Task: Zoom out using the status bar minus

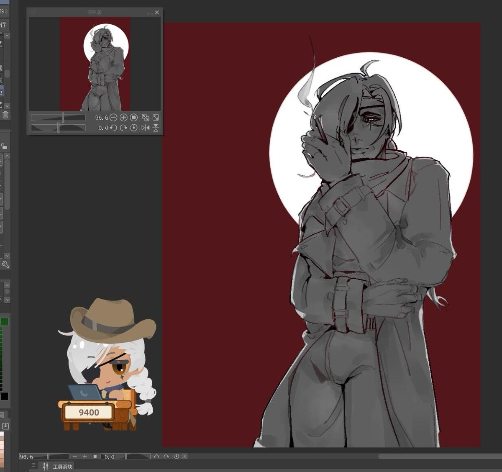Action: pos(75,457)
